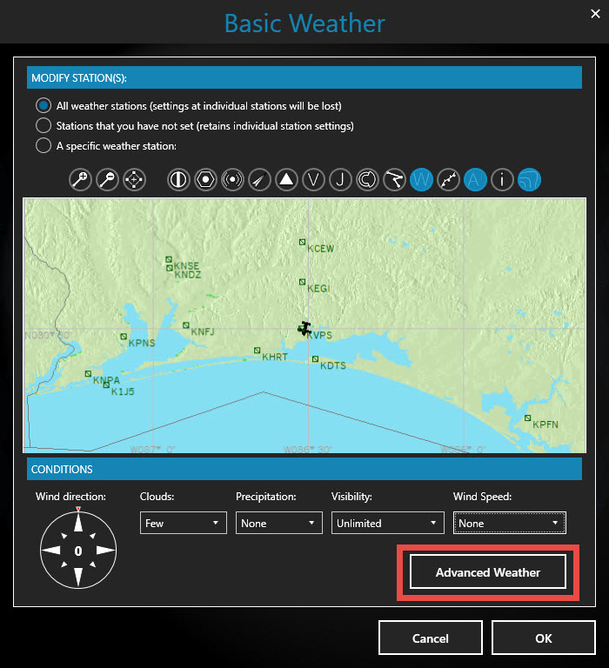This screenshot has height=668, width=609.
Task: Choose A specific weather station option
Action: [43, 146]
